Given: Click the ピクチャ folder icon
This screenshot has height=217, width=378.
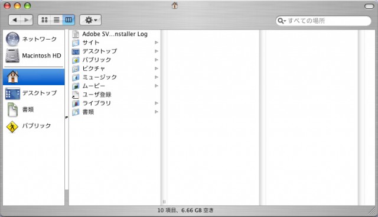Looking at the screenshot, I should point(76,69).
